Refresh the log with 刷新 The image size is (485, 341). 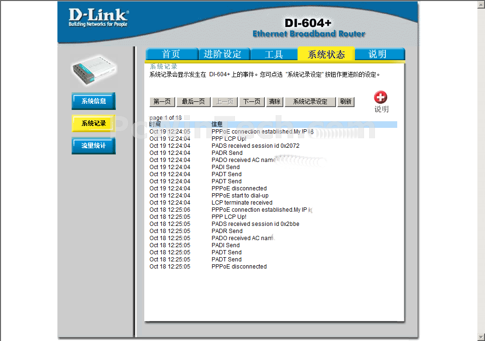tap(346, 102)
